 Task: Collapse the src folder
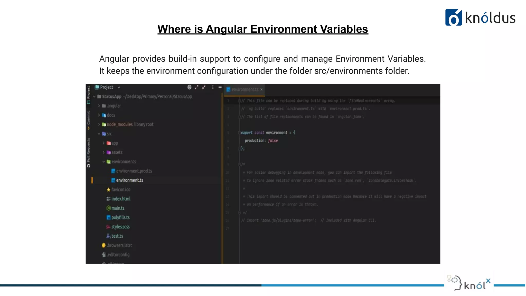click(99, 134)
